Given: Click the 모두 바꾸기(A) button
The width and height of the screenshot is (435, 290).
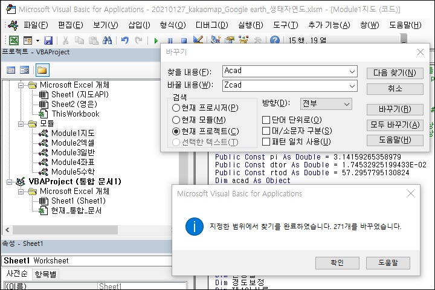Looking at the screenshot, I should [395, 125].
